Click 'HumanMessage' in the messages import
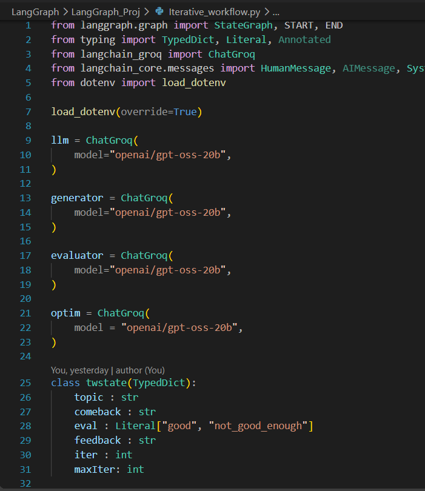The height and width of the screenshot is (491, 425). pyautogui.click(x=296, y=68)
